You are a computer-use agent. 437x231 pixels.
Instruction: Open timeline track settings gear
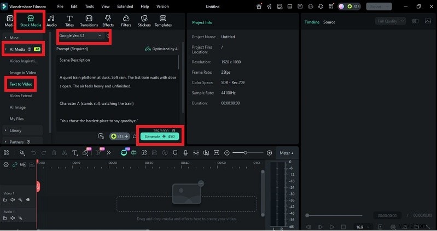[6, 165]
